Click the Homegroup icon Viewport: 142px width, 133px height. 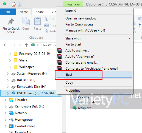click(11, 119)
